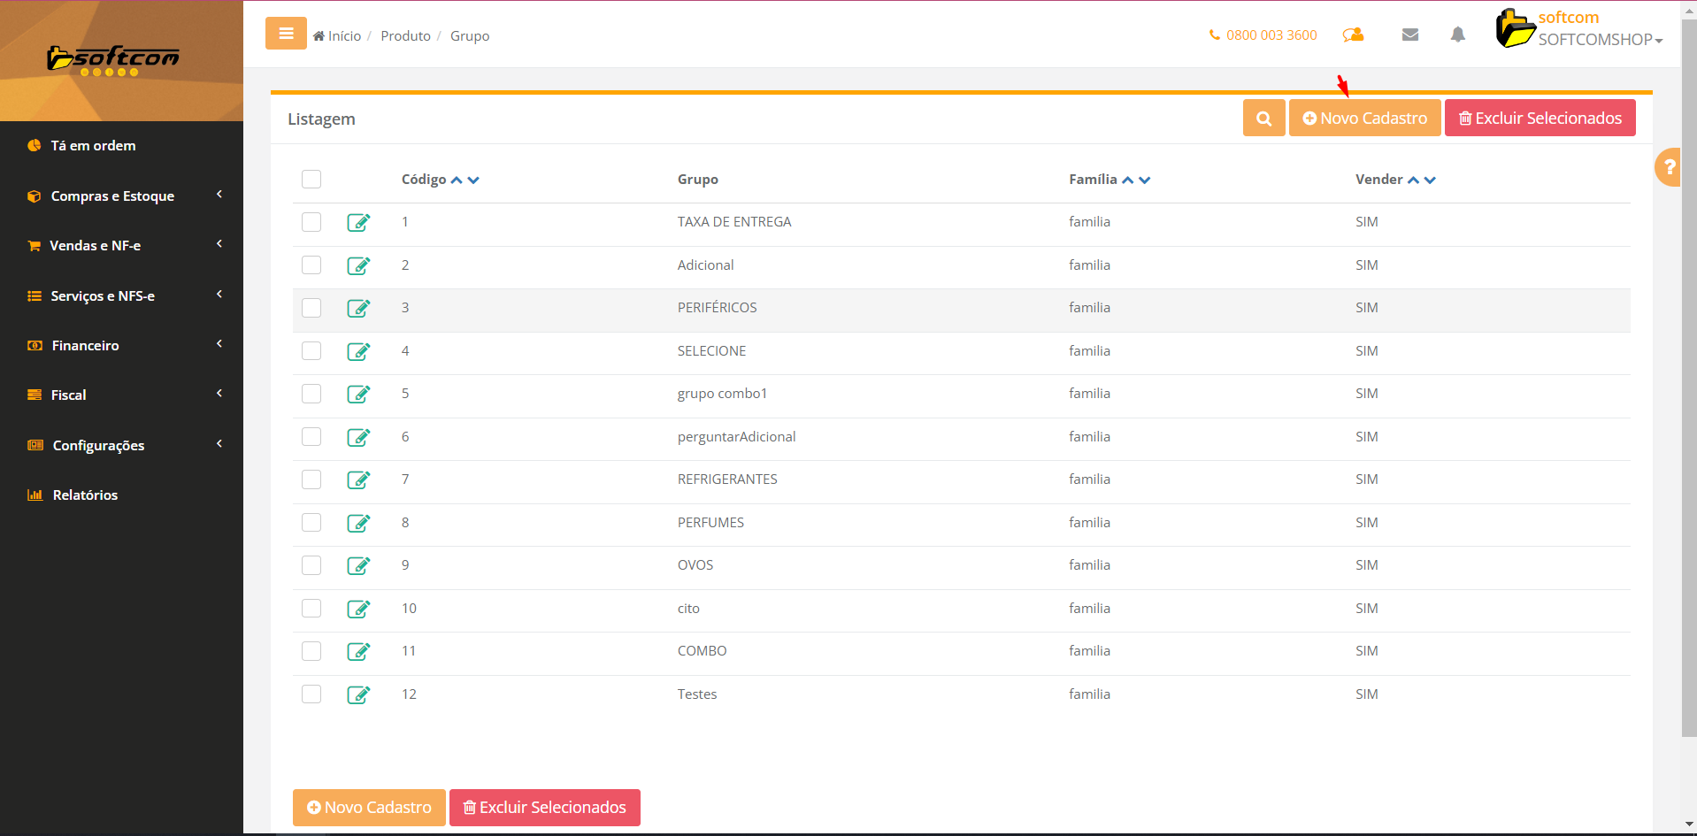Open the SOFTCOMSHOP user dropdown
The width and height of the screenshot is (1697, 836).
[1600, 40]
